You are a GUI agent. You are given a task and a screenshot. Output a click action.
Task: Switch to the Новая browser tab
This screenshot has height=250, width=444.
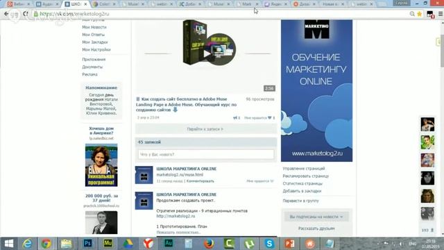tap(333, 4)
